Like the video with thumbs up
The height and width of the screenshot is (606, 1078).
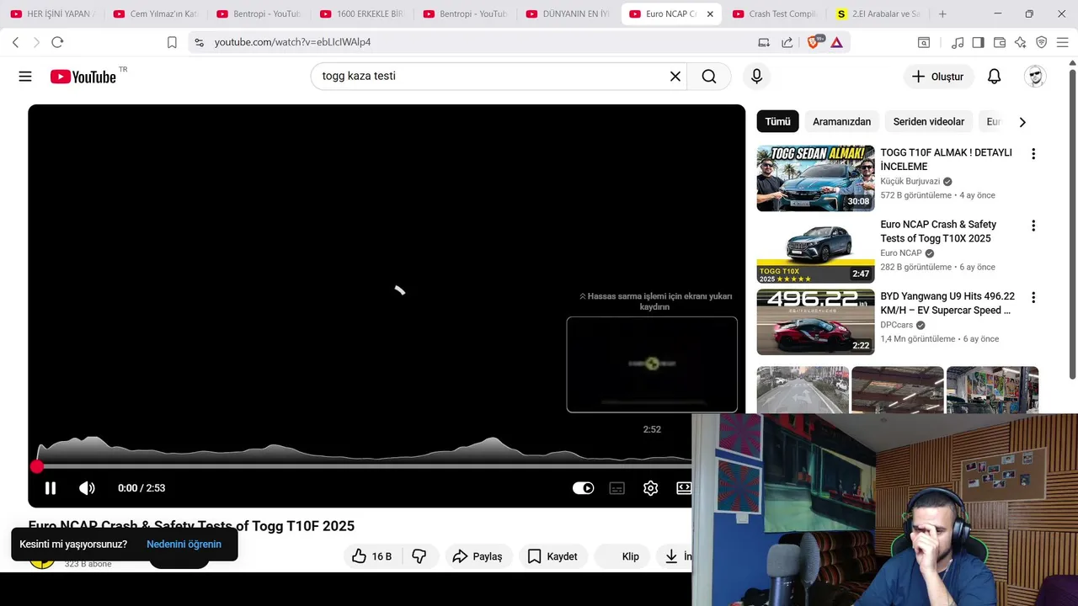(x=371, y=556)
